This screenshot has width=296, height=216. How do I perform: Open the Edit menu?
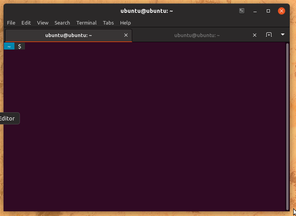point(26,23)
